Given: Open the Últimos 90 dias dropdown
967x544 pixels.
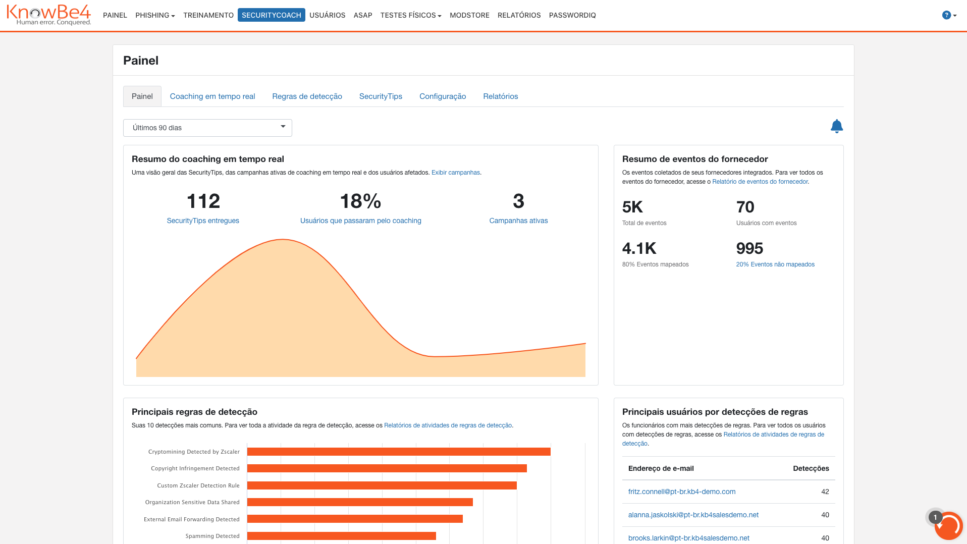Looking at the screenshot, I should 207,128.
